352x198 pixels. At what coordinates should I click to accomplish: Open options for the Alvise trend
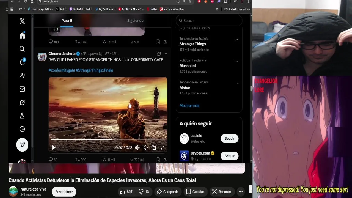point(236,83)
